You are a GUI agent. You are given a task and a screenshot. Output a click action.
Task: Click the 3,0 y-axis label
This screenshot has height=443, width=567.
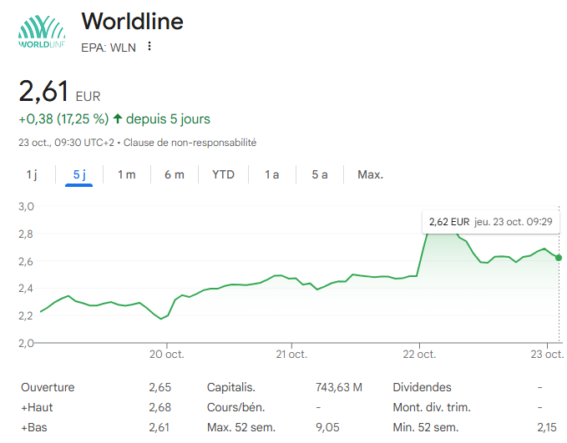pos(26,206)
